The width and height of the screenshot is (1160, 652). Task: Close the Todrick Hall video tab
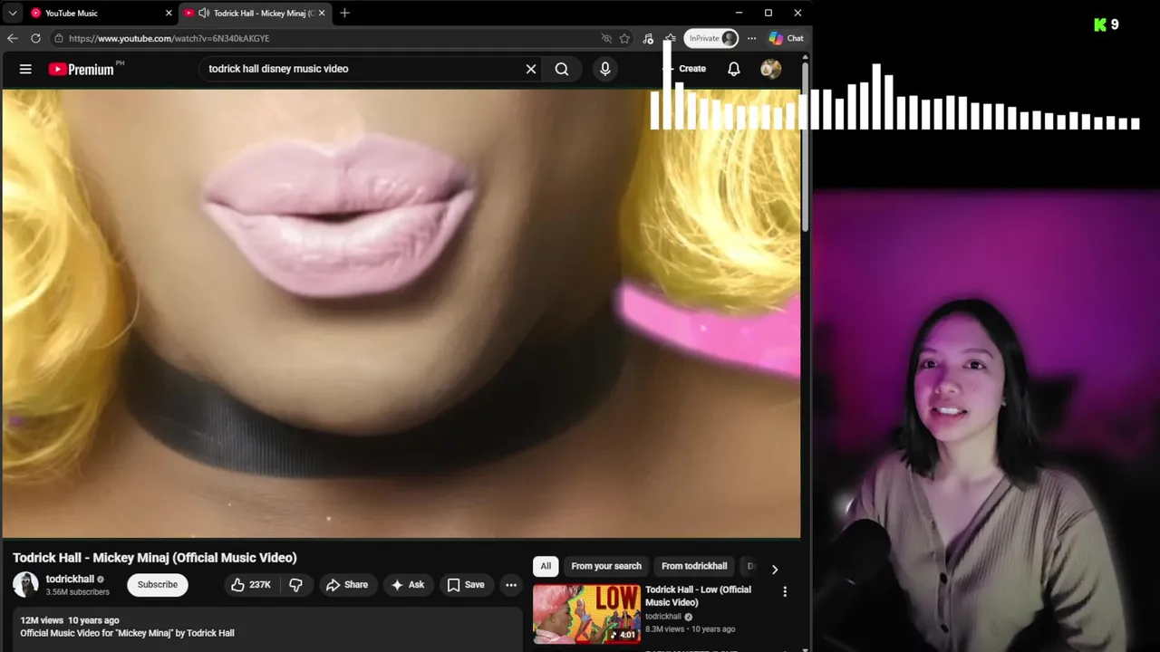point(322,13)
